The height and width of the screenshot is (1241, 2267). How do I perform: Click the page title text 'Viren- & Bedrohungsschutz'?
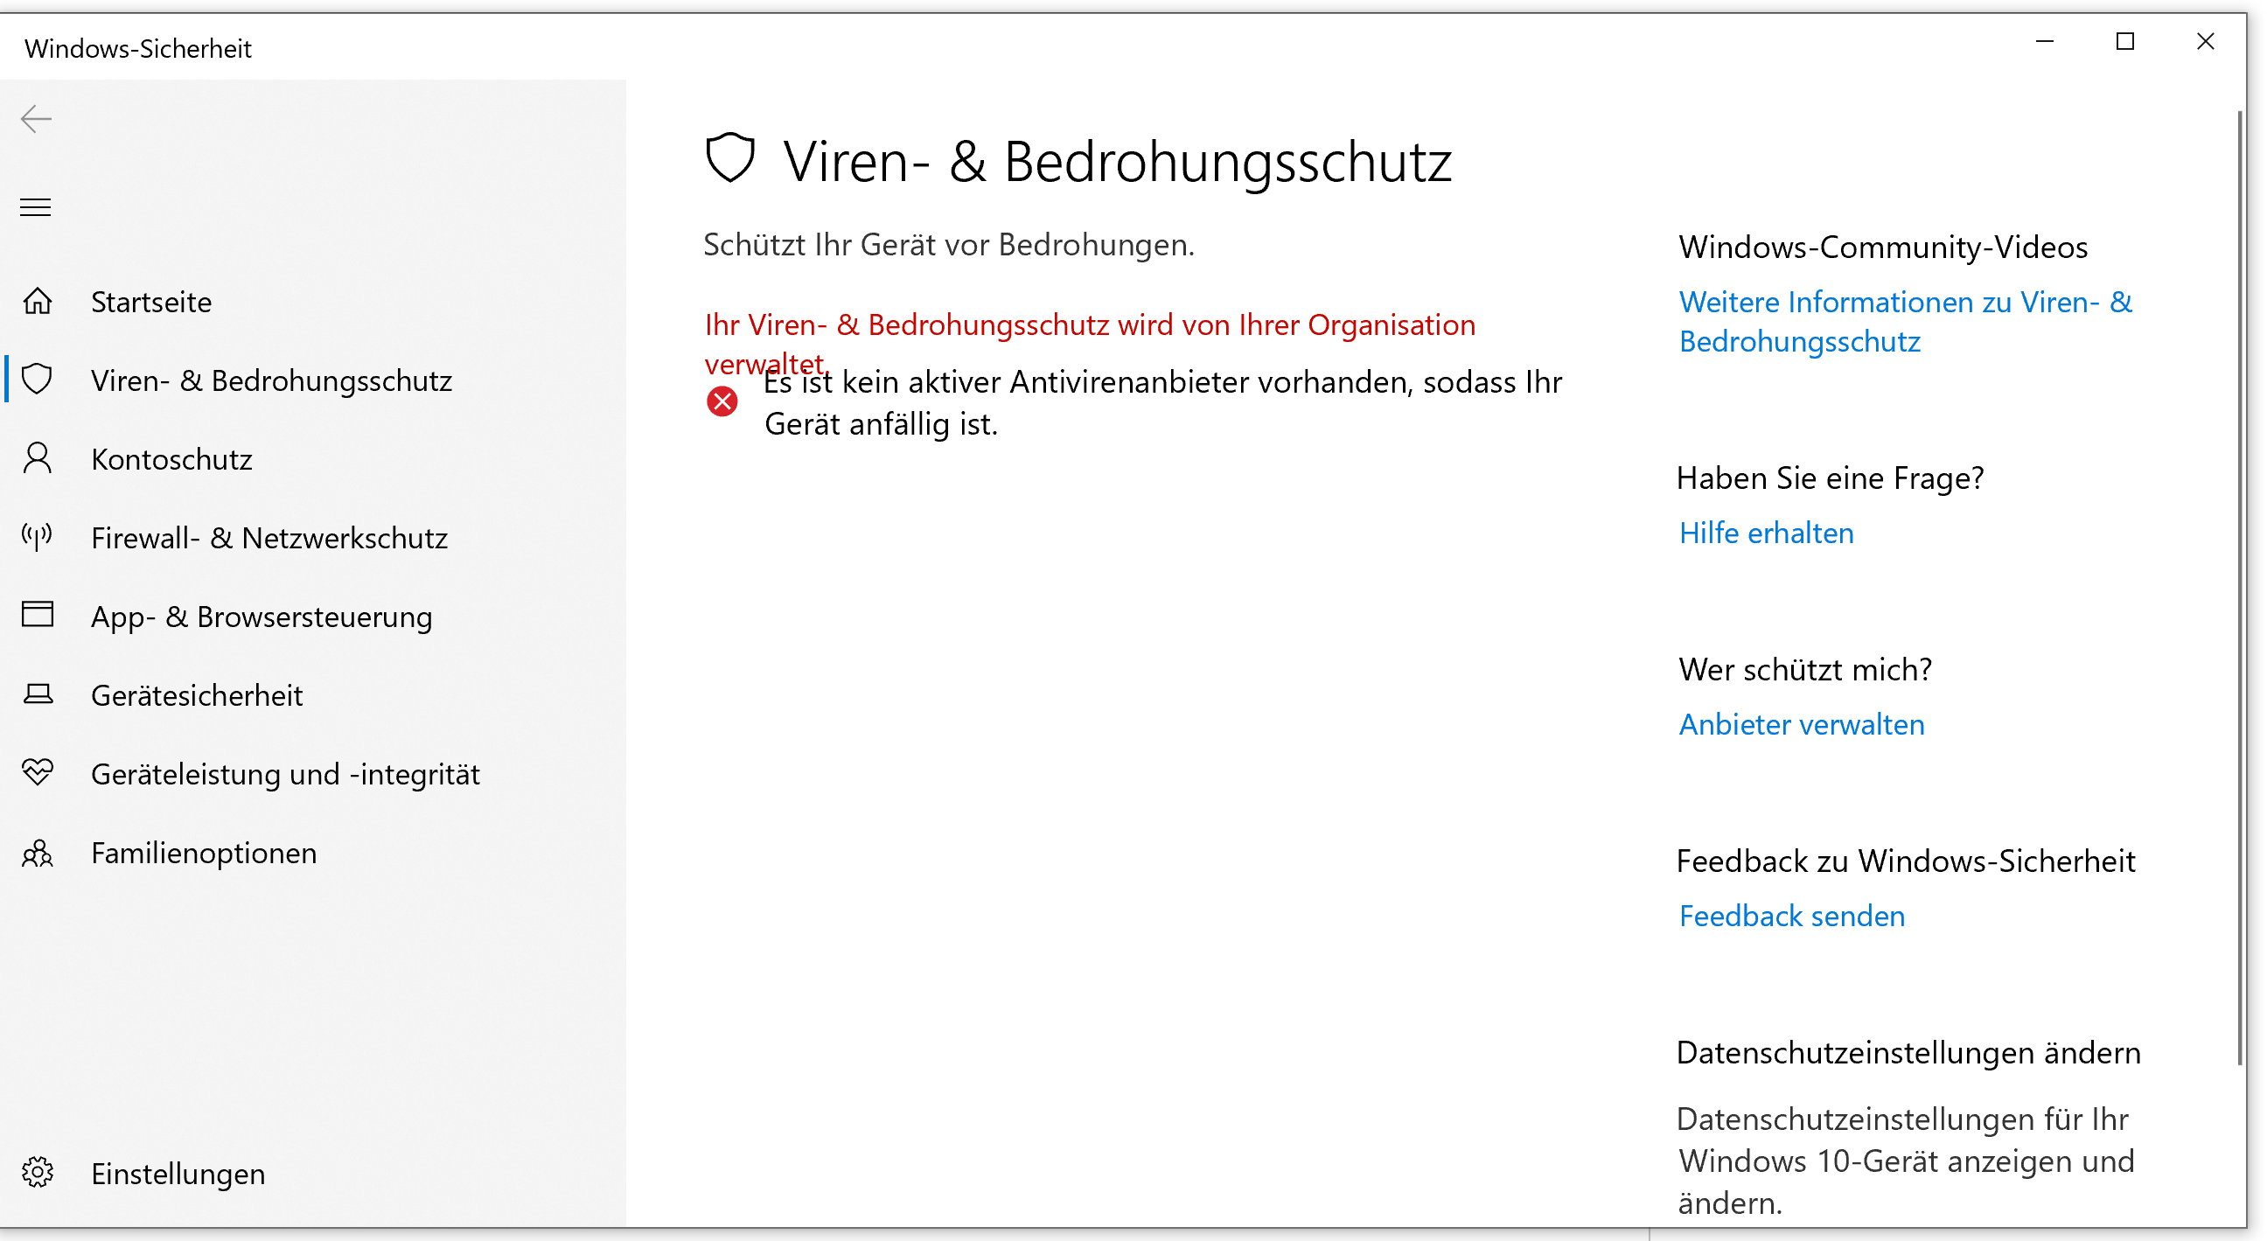coord(1117,162)
